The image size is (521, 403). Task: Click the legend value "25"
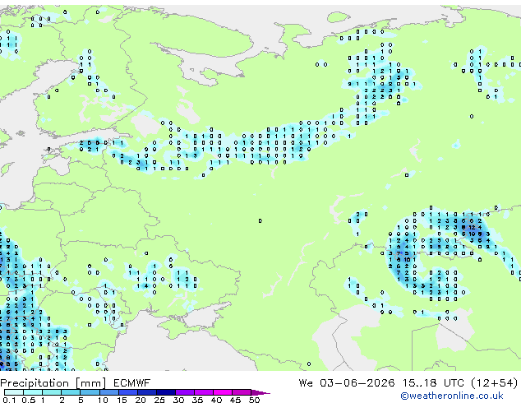coord(159,400)
